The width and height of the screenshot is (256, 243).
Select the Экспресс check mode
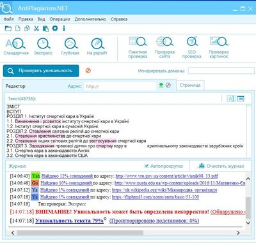(44, 47)
